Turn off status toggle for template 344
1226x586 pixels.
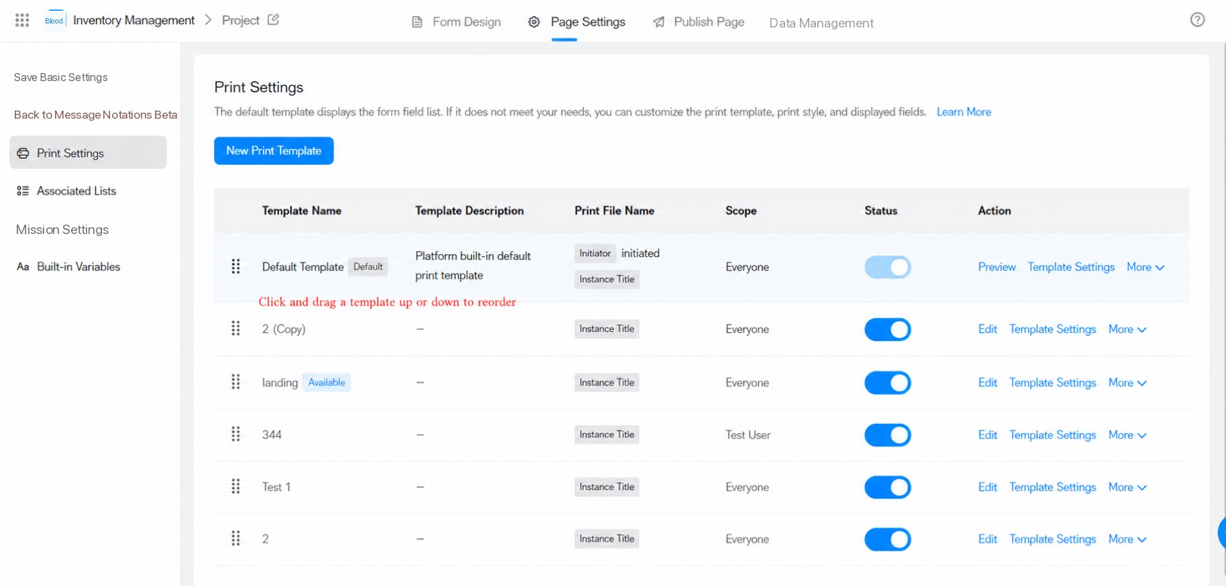(887, 435)
